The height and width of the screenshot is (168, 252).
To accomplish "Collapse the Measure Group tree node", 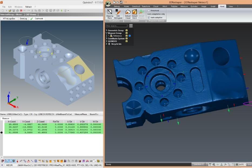I will 106,33.
